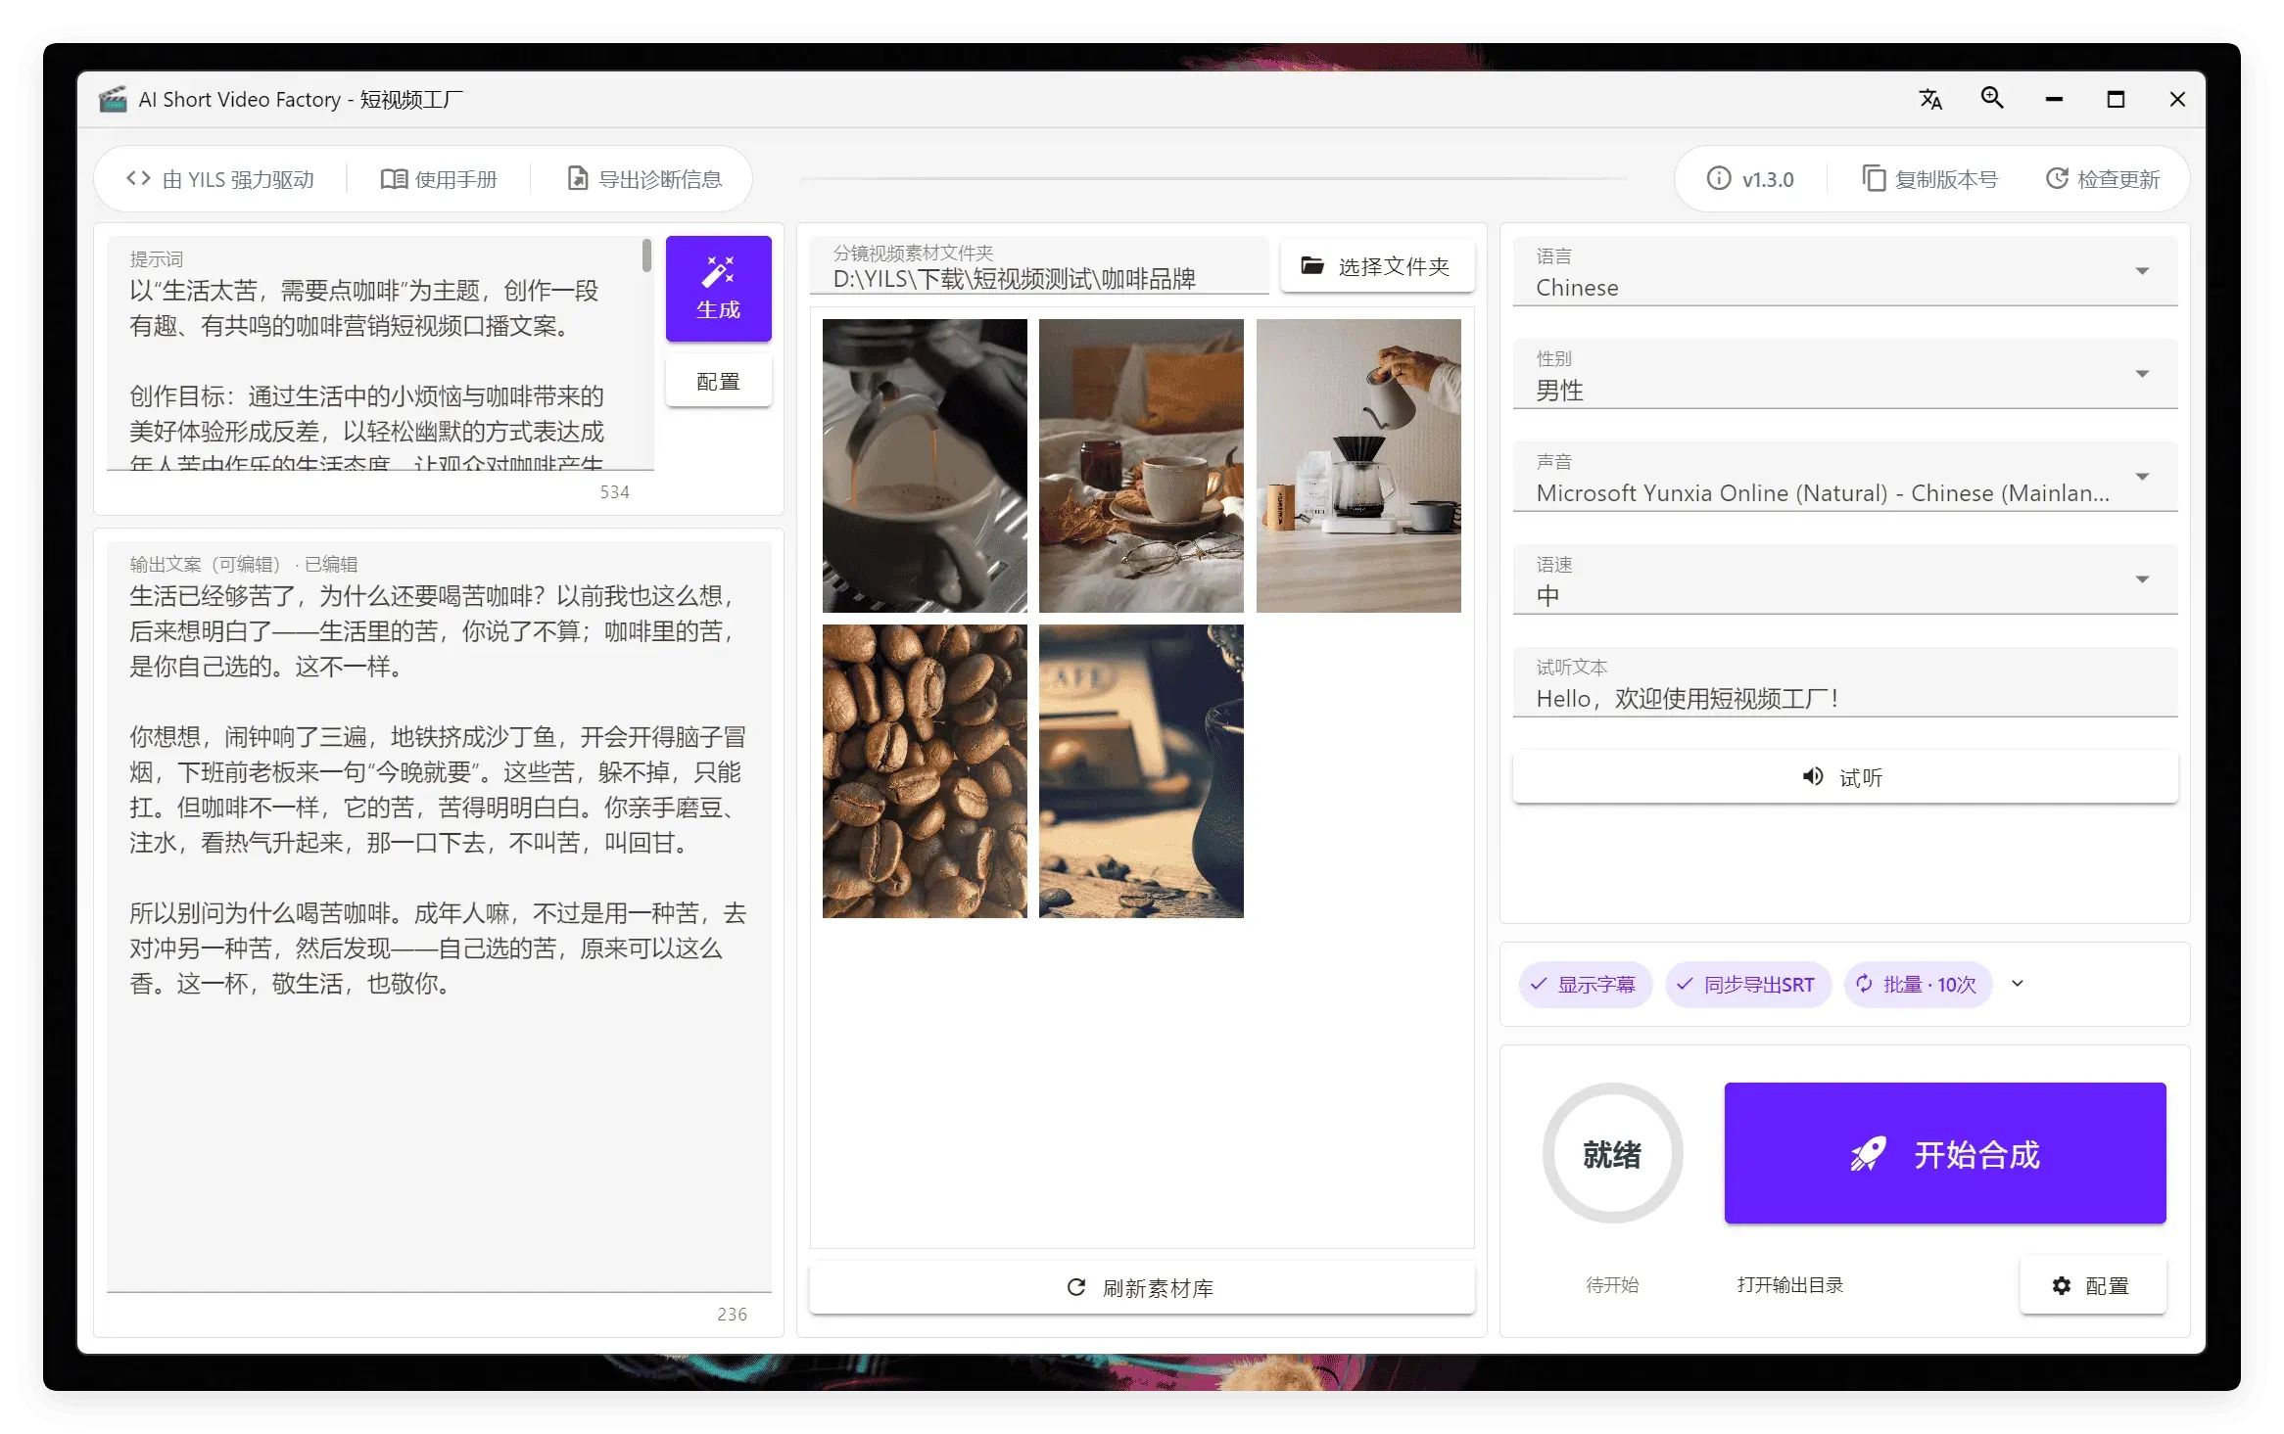
Task: Click 选择文件夹 folder button
Action: click(x=1377, y=266)
